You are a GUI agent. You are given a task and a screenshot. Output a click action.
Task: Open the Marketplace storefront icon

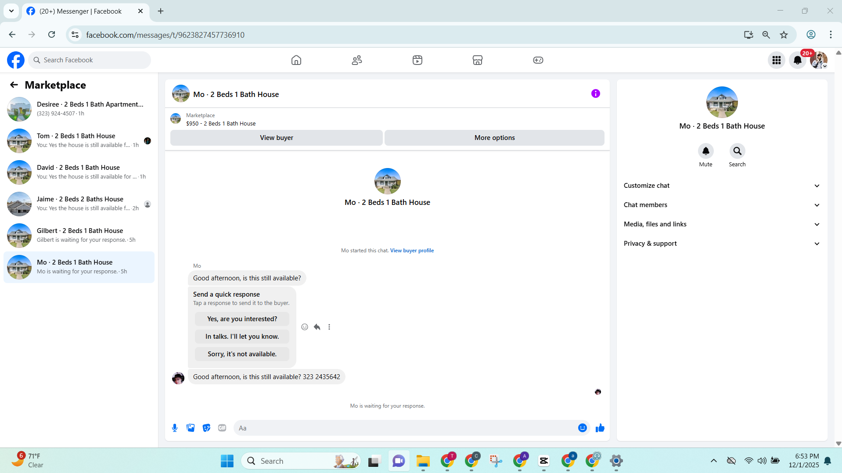(478, 60)
